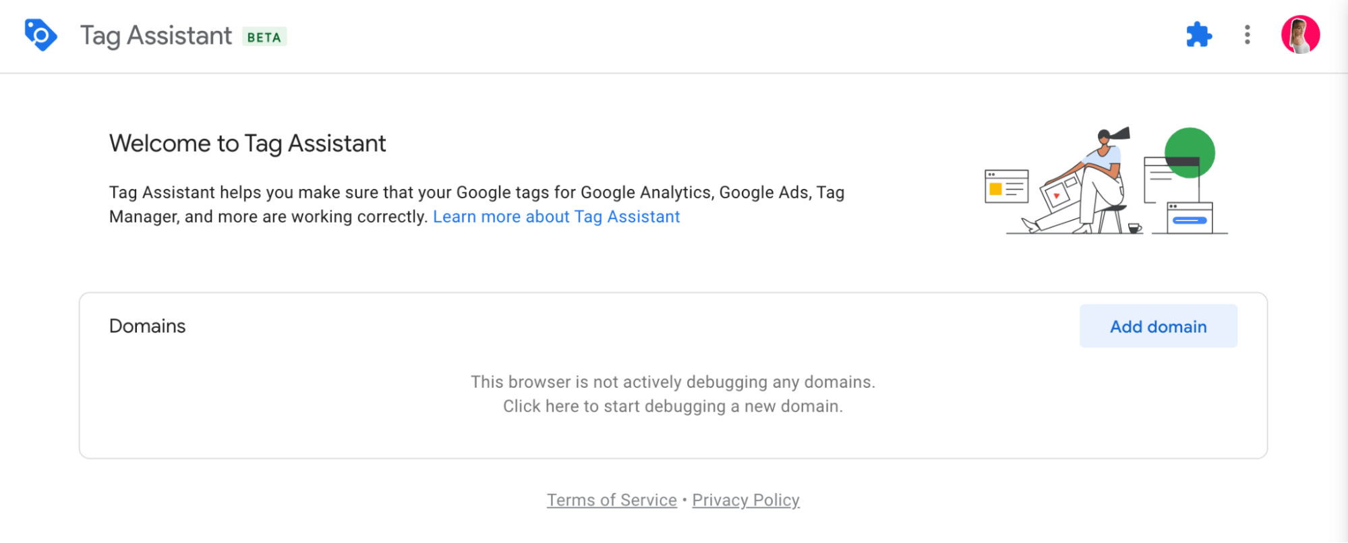Click the green BETA badge
Screen dimensions: 1348x543
tap(264, 37)
